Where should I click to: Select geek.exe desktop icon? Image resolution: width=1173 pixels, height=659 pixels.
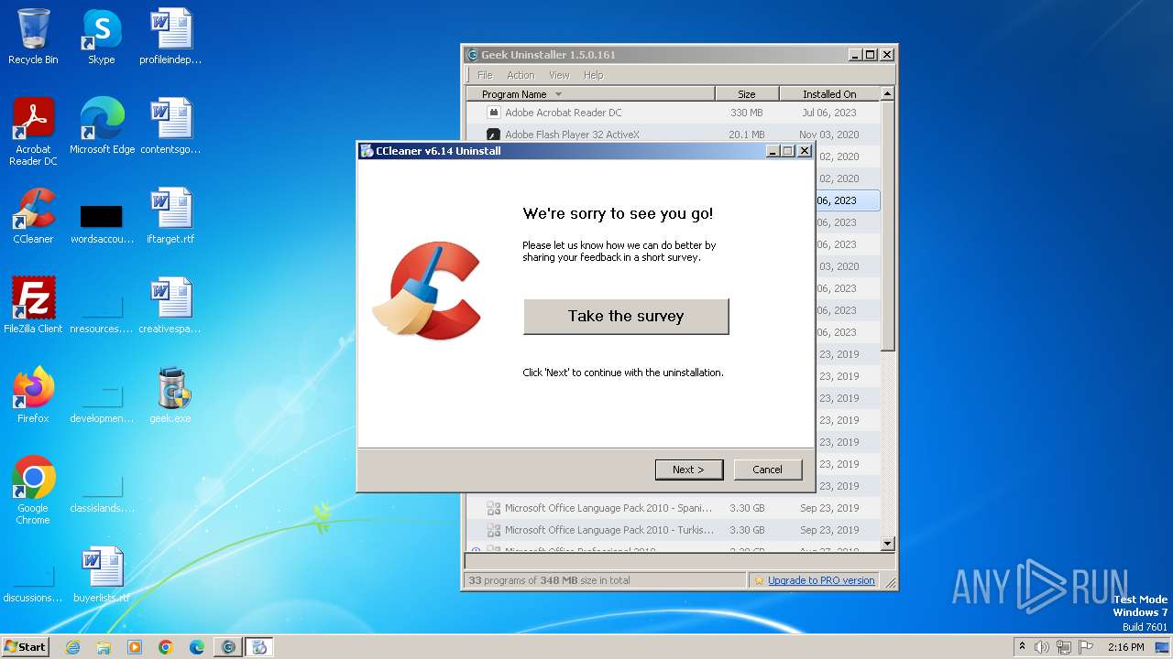pos(170,395)
